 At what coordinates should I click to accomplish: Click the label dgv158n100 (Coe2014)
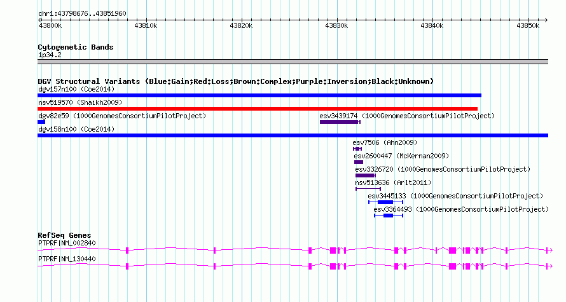pos(76,129)
